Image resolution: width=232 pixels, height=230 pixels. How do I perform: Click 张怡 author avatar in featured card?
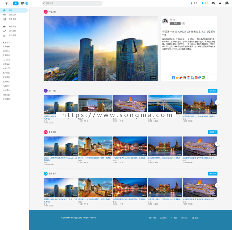pos(165,21)
